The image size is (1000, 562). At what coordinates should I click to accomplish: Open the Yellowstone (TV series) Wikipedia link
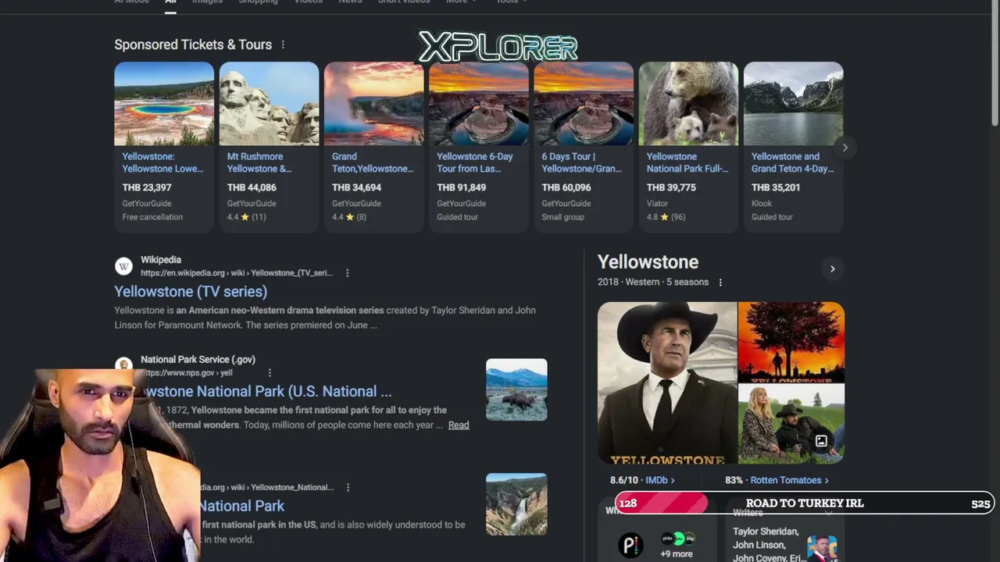pos(191,291)
